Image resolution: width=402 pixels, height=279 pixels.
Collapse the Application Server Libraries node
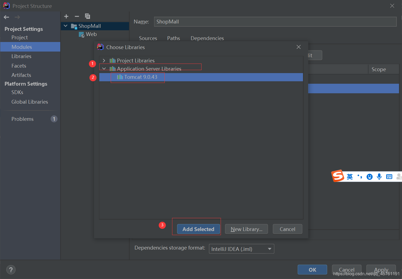coord(104,69)
